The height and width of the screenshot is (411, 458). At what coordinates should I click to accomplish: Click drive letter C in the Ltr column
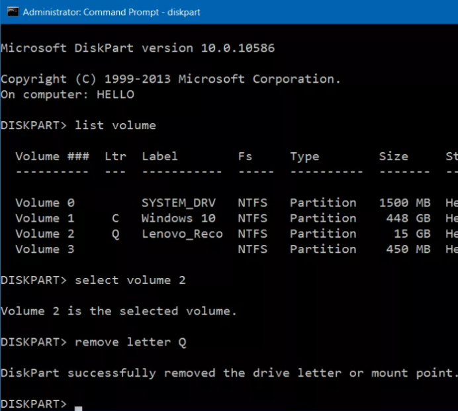115,218
